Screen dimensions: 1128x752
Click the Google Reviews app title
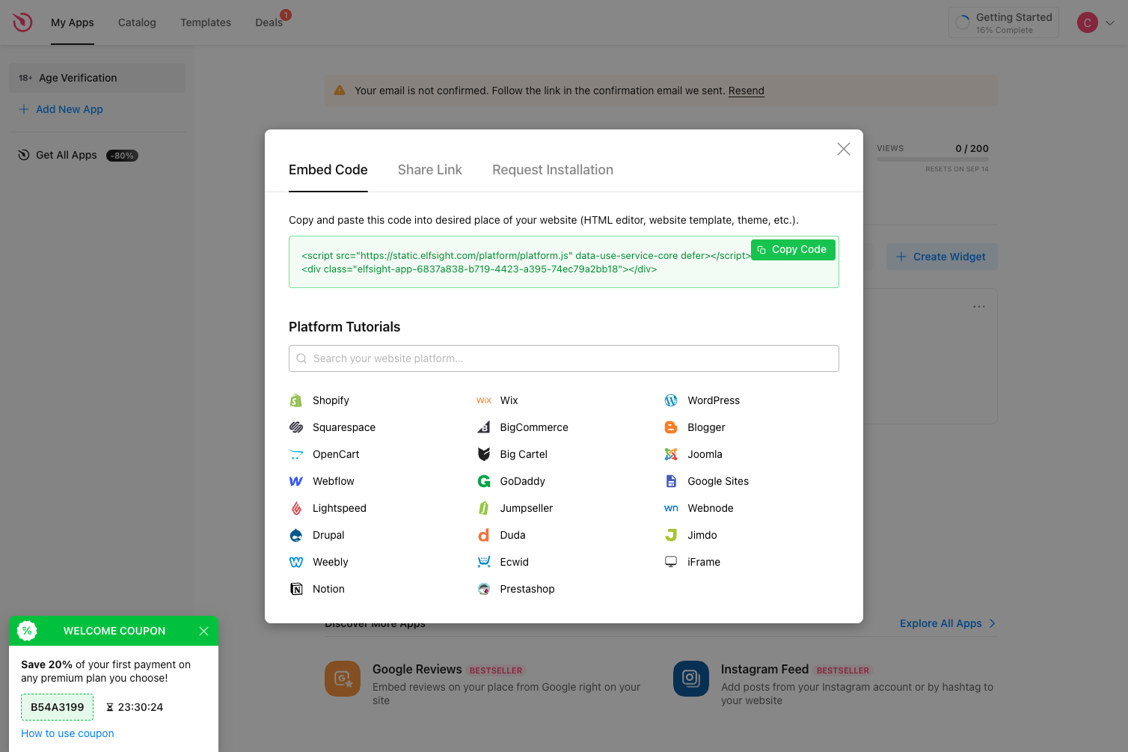(x=417, y=669)
